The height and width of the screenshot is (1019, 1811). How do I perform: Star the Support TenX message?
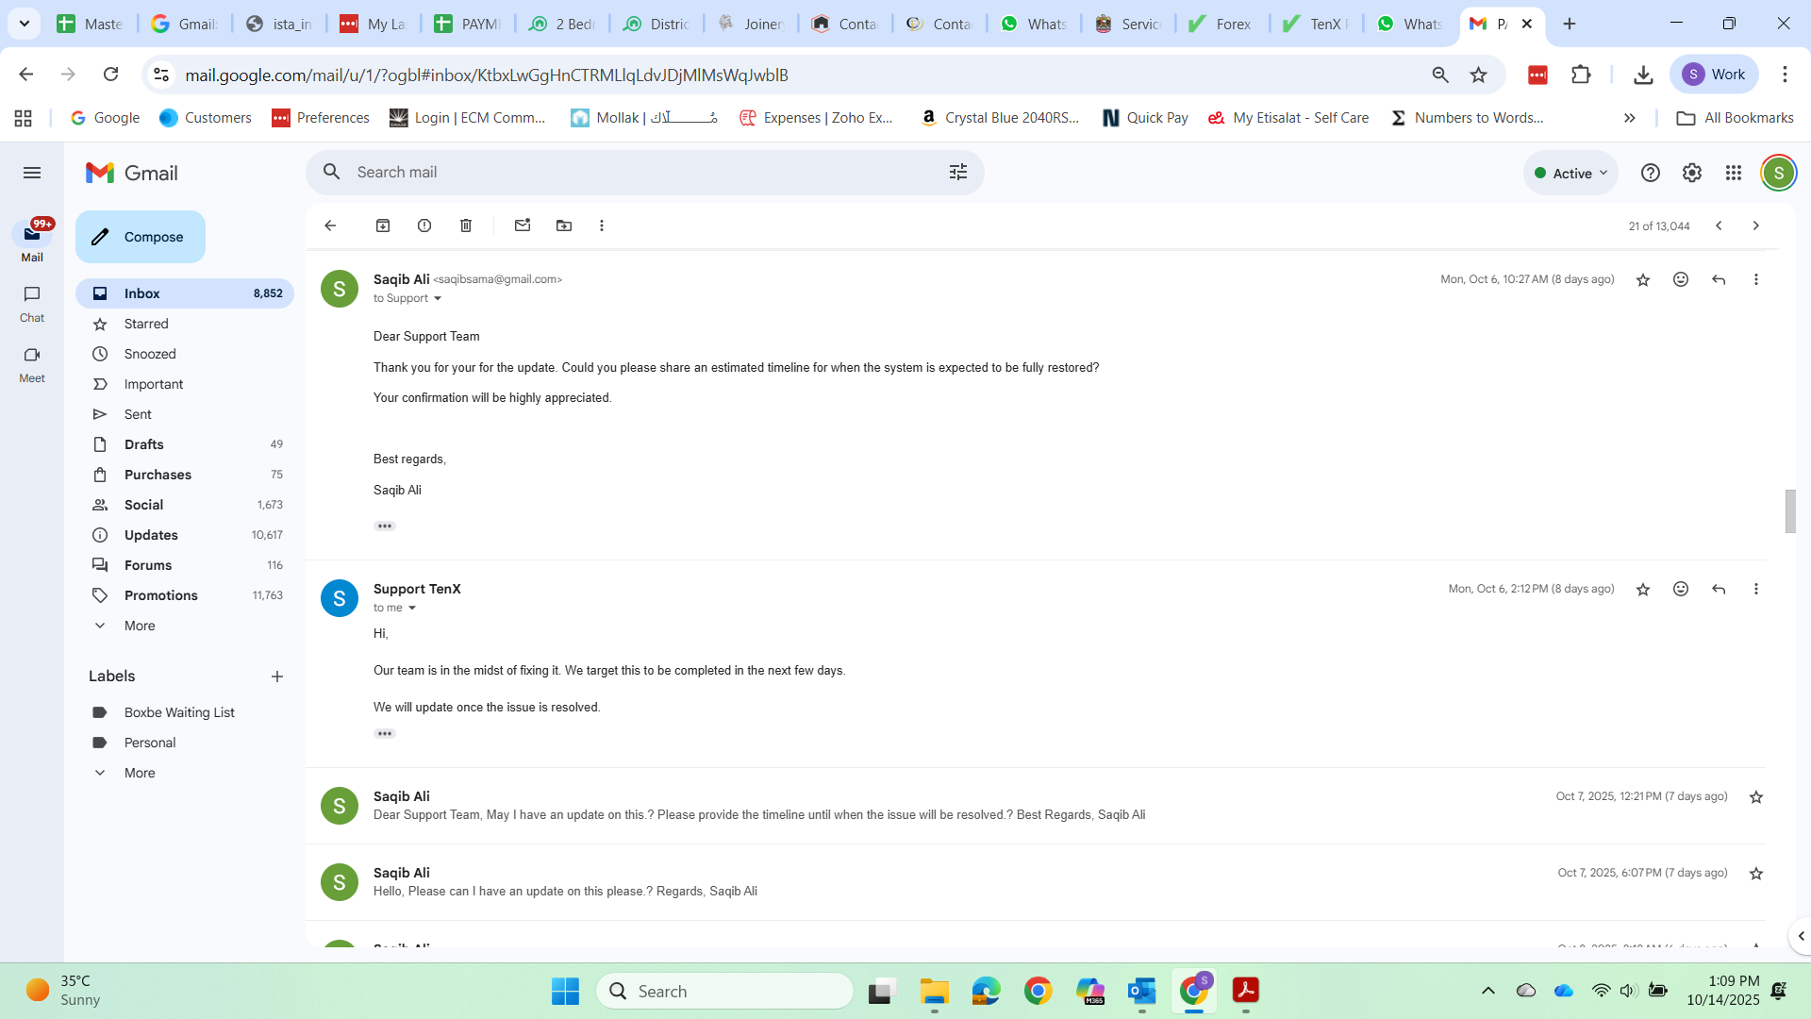(x=1643, y=590)
